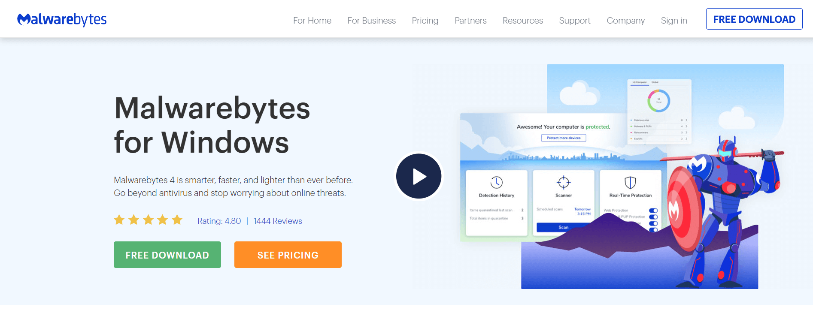The image size is (813, 325).
Task: Click the green FREE DOWNLOAD button
Action: tap(167, 255)
